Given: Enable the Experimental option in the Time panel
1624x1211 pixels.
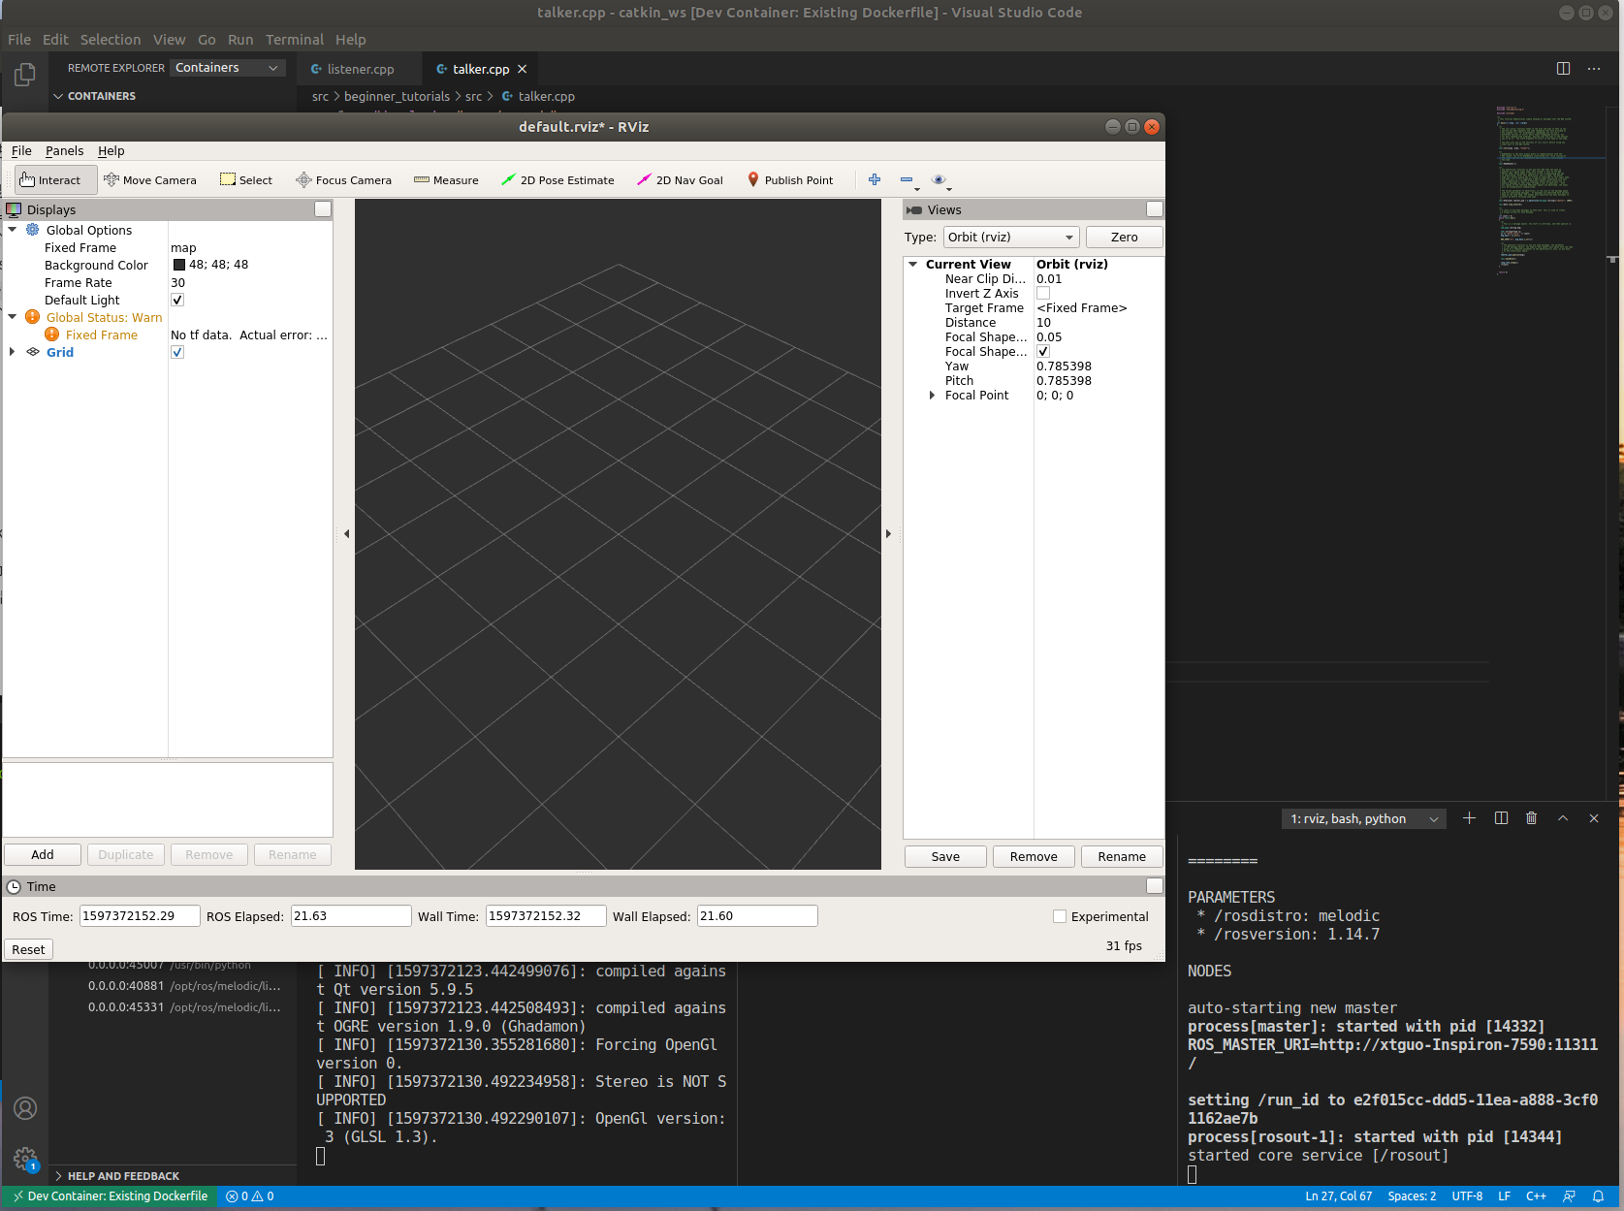Looking at the screenshot, I should [x=1060, y=915].
